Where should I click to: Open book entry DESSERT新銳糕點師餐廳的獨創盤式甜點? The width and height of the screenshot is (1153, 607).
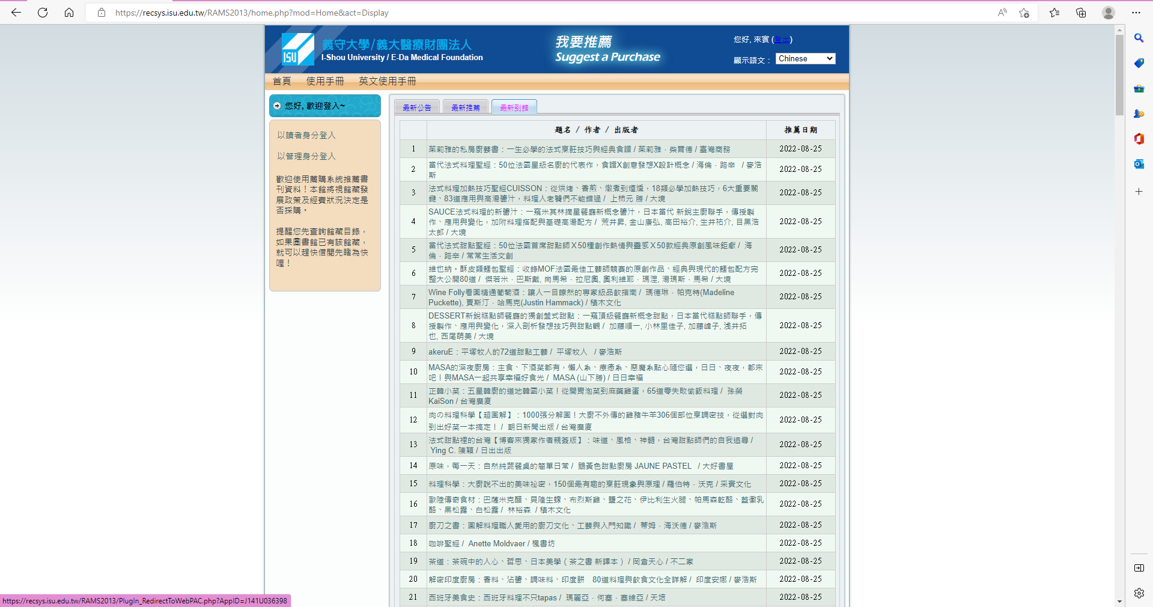[x=595, y=326]
